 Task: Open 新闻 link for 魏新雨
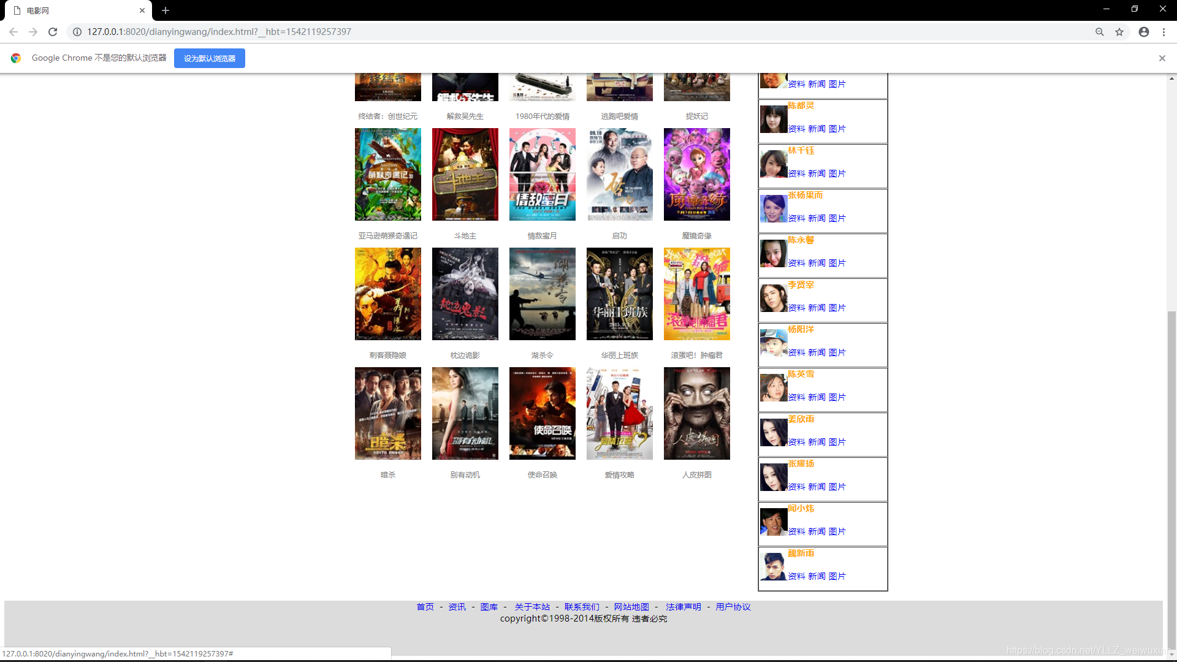[x=817, y=576]
